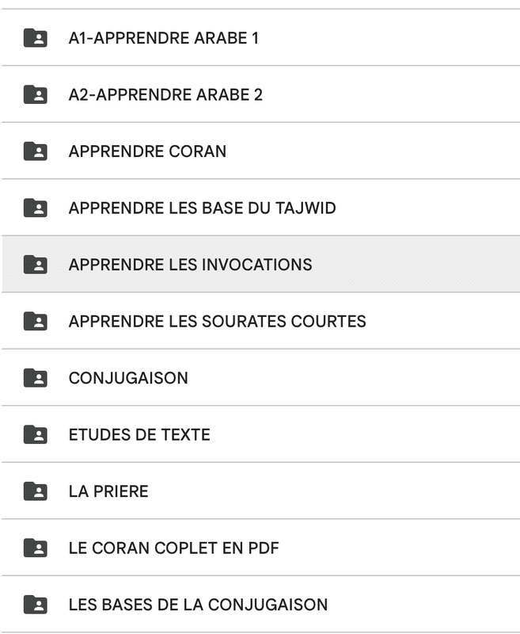The height and width of the screenshot is (634, 520).
Task: Click the highlighted APPRENDRE LES INVOCATIONS folder icon
Action: tap(36, 265)
